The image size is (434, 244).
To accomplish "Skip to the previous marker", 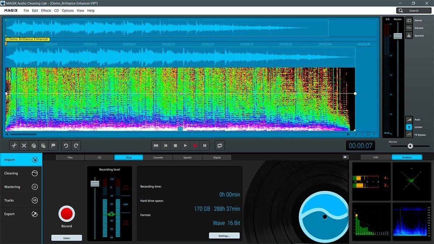I will point(166,146).
